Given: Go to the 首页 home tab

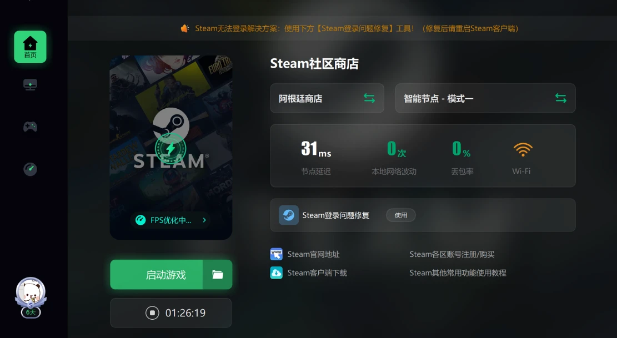Looking at the screenshot, I should pyautogui.click(x=30, y=47).
